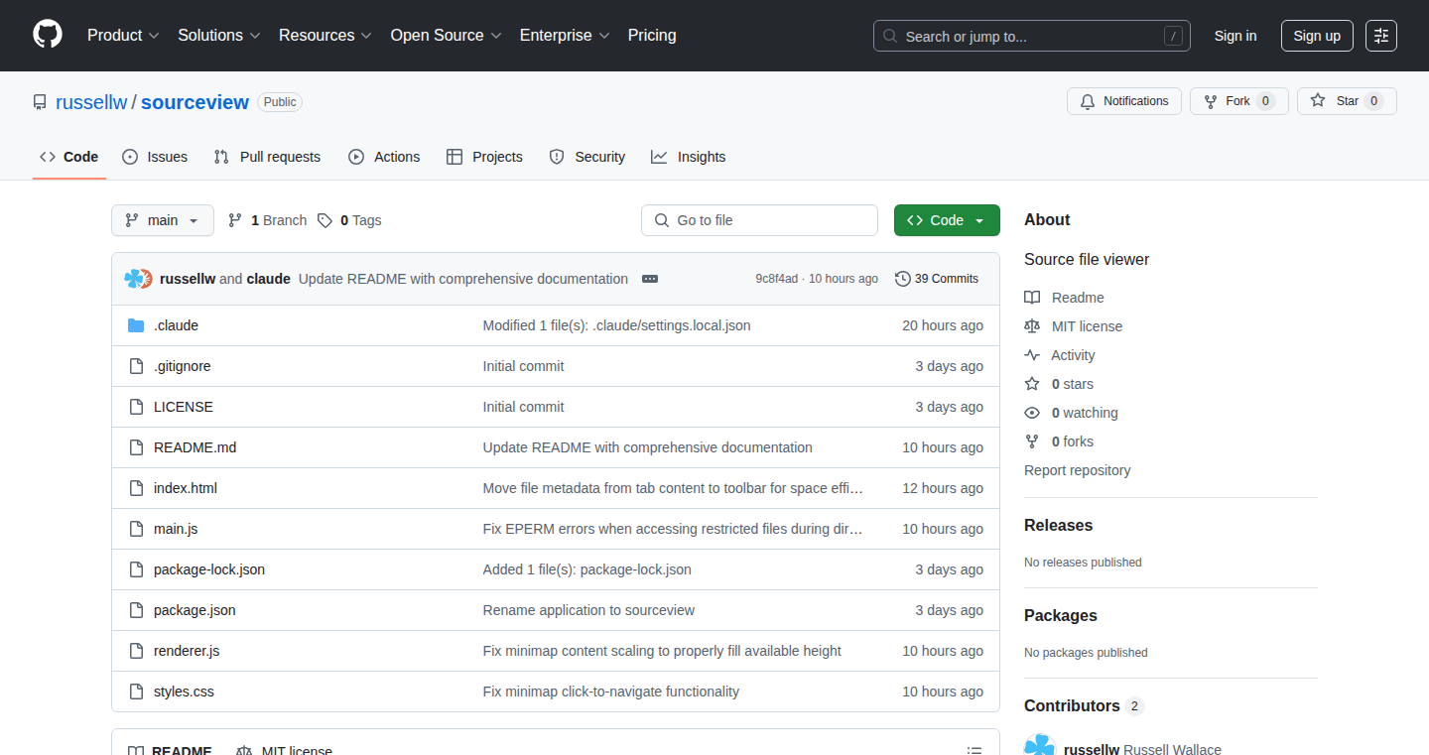Switch to the Code tab

(x=69, y=157)
